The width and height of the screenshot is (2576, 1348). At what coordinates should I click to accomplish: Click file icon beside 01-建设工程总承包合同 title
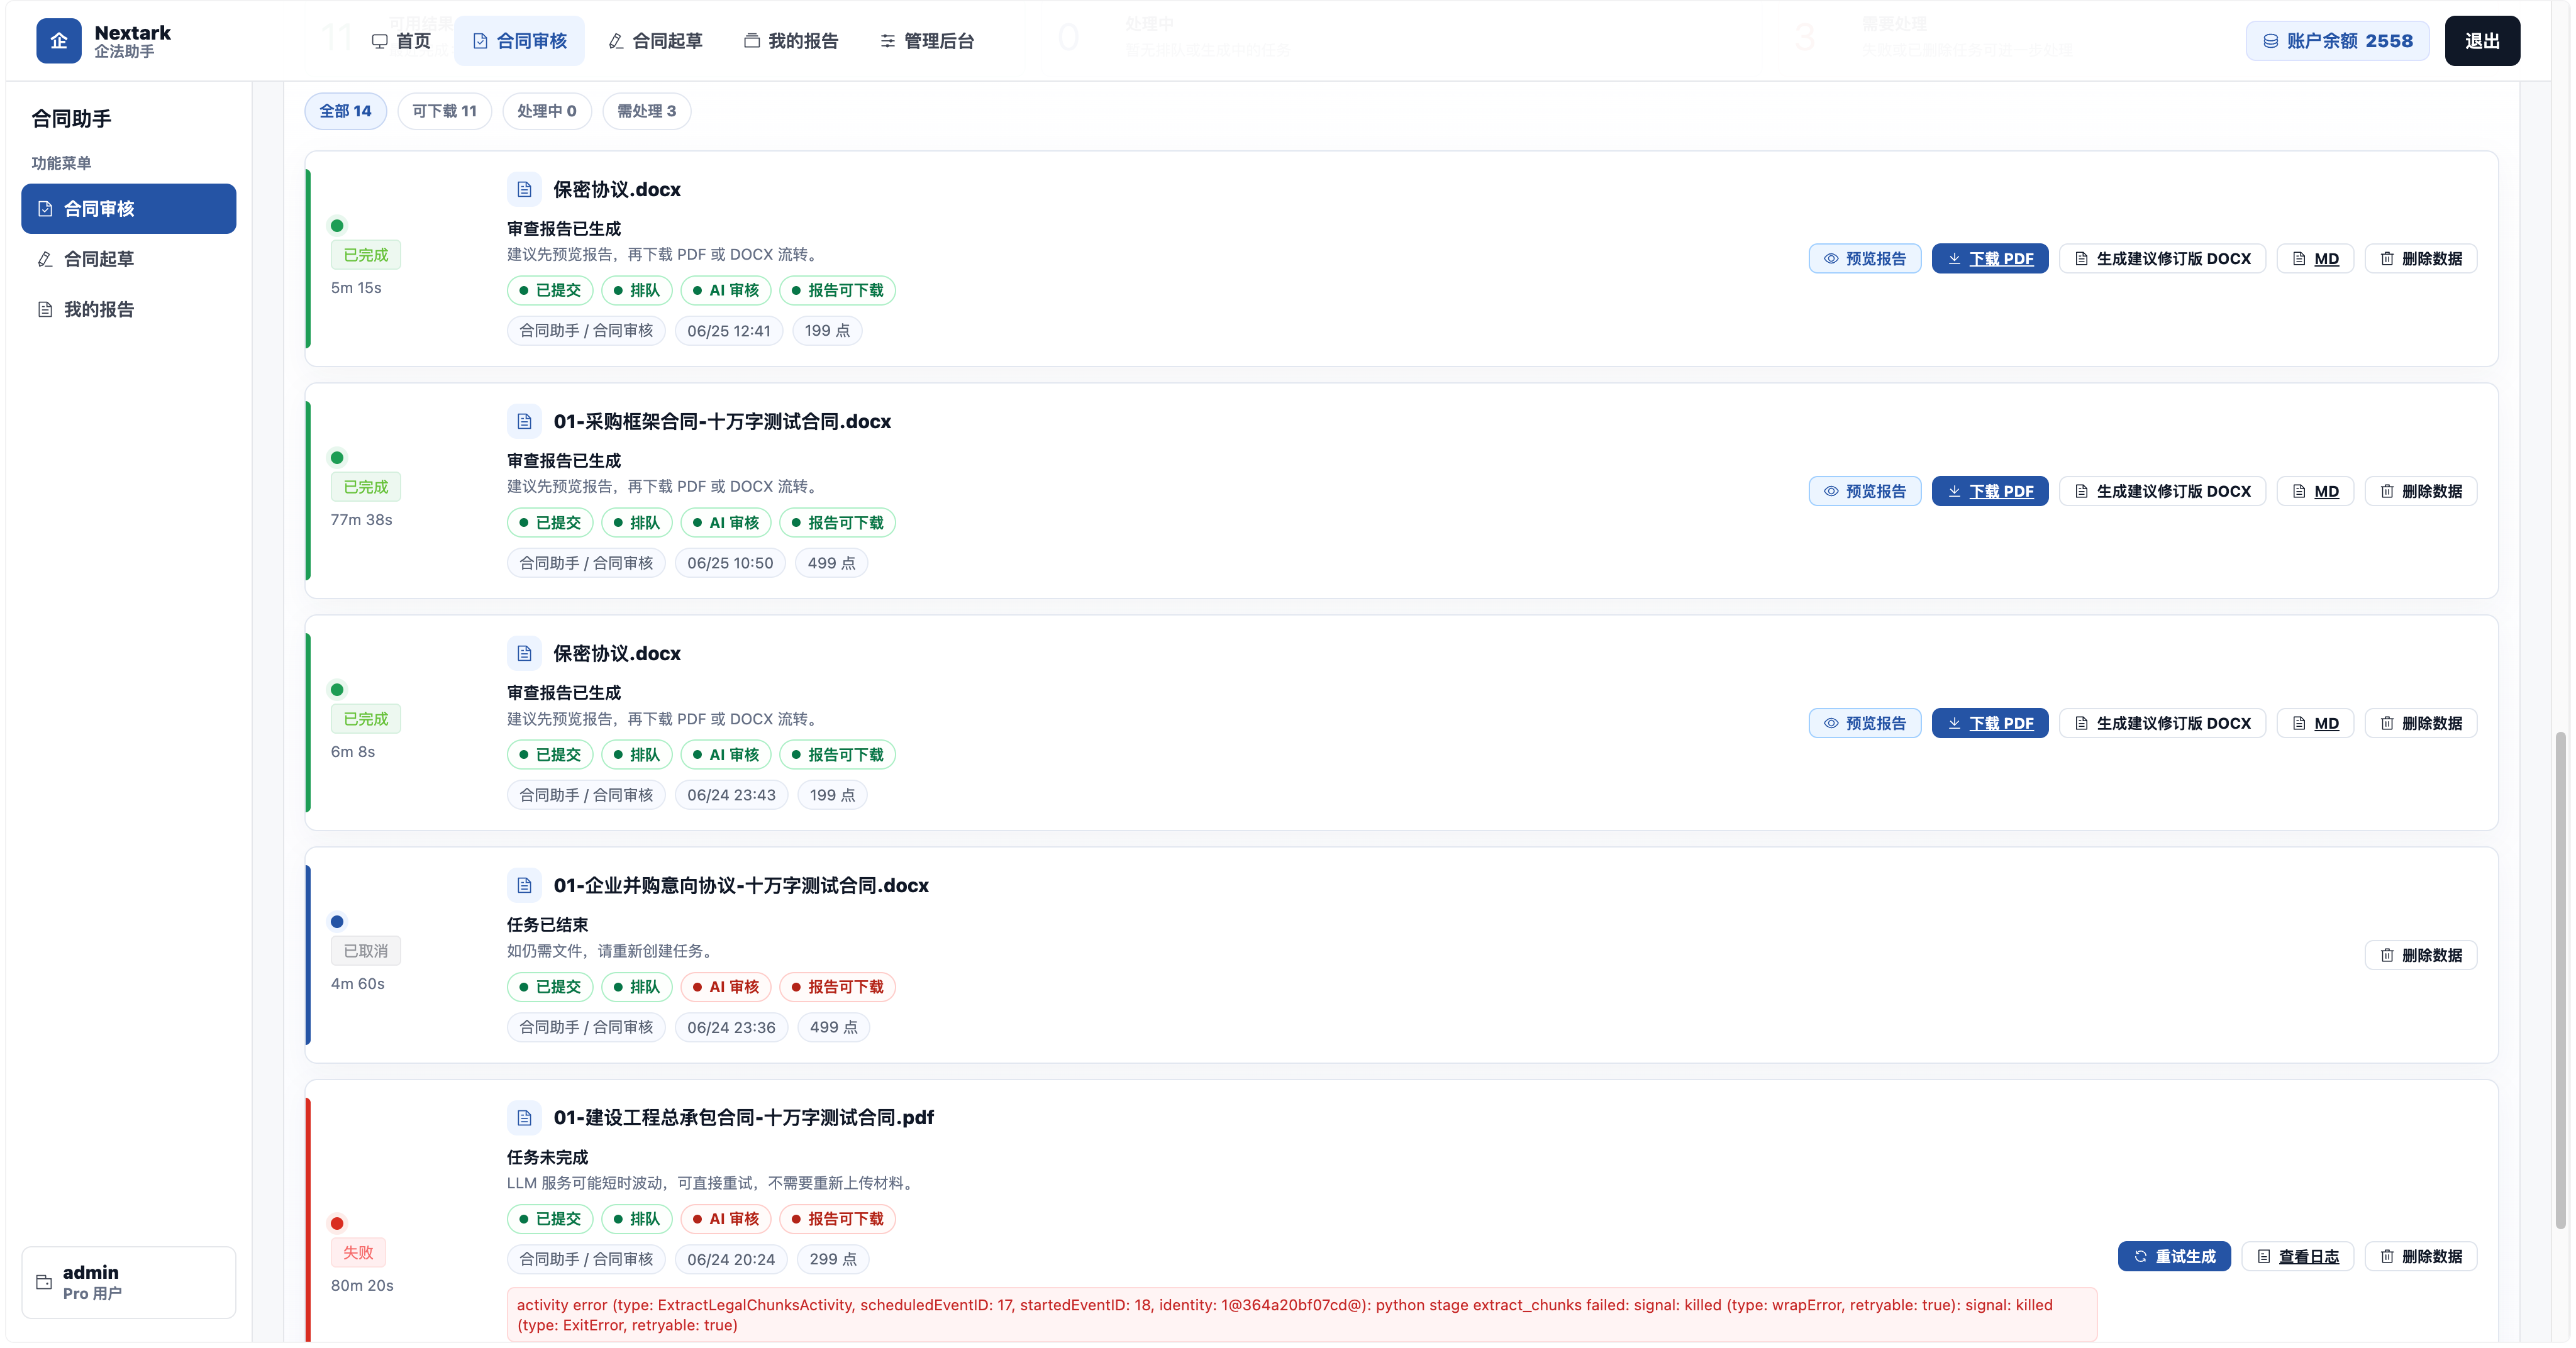click(x=524, y=1117)
